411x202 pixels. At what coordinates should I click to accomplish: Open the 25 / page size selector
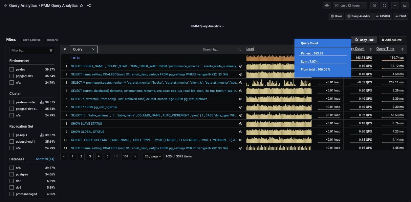[153, 156]
